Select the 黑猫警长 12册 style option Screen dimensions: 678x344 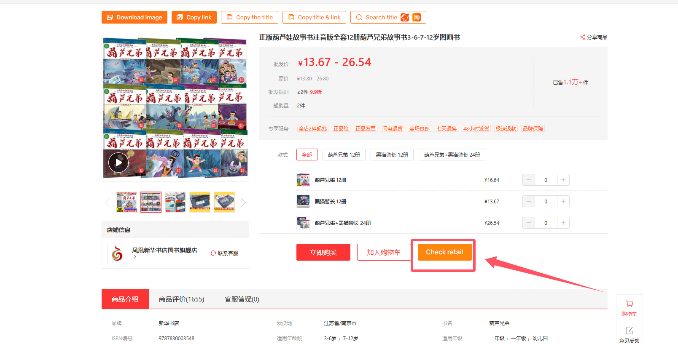392,155
